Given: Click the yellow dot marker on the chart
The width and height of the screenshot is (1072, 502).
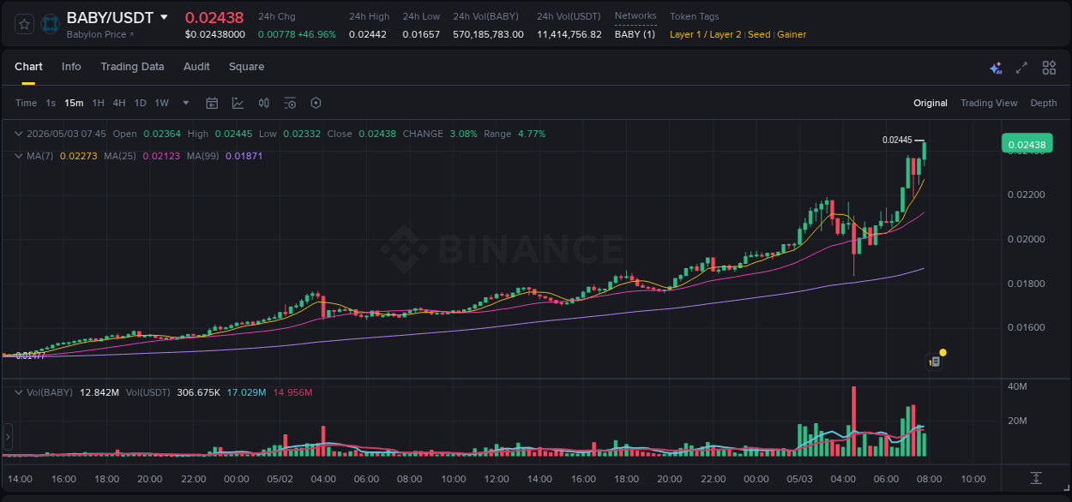Looking at the screenshot, I should (943, 352).
